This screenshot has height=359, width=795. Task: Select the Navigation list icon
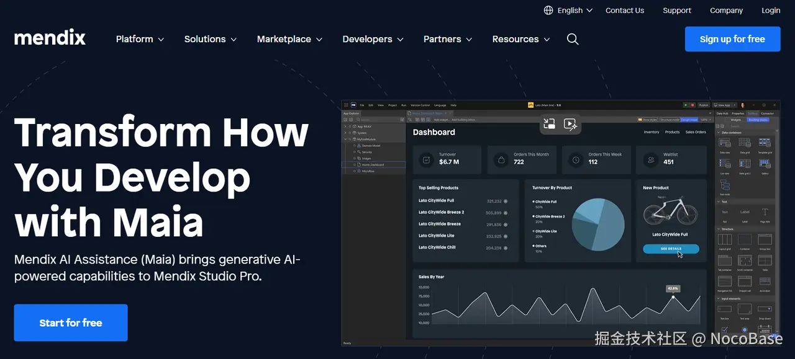725,281
